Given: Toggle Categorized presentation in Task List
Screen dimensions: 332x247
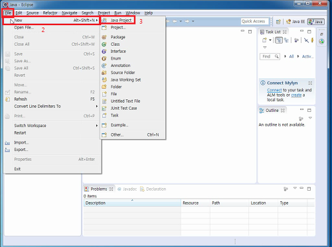Looking at the screenshot, I should tap(279, 40).
